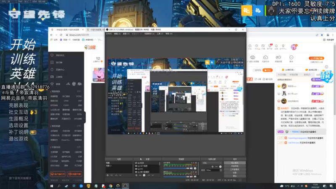Open Windows taskbar search
Image resolution: width=336 pixels, height=189 pixels.
point(59,186)
